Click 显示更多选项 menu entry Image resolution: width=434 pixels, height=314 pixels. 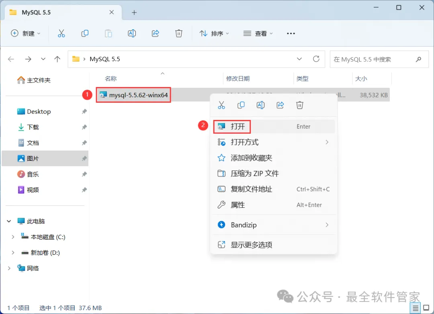274,245
